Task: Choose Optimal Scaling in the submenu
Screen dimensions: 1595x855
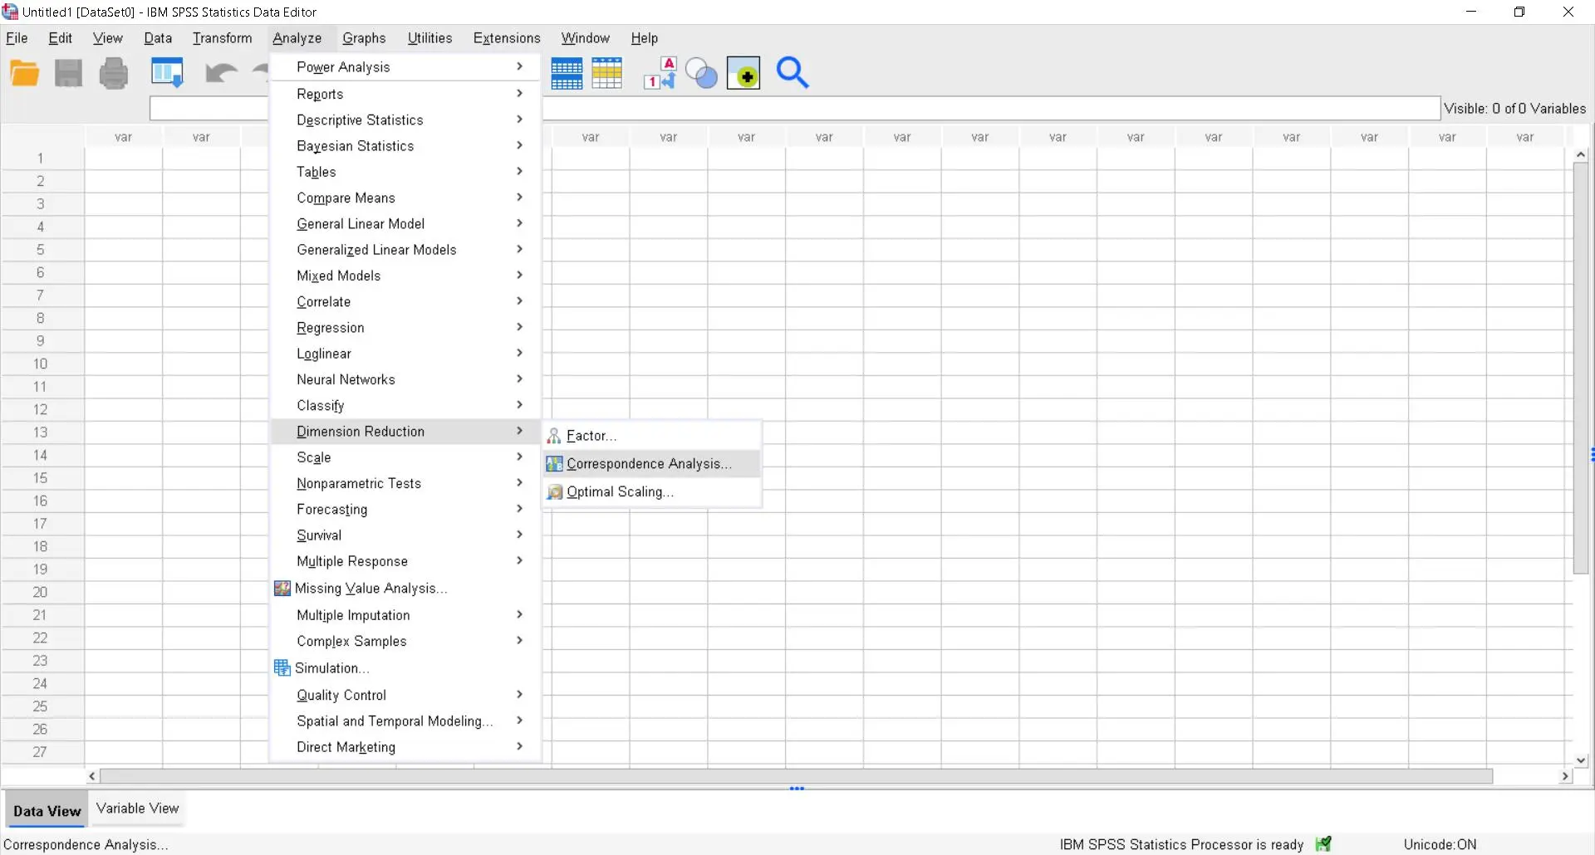Action: (620, 492)
